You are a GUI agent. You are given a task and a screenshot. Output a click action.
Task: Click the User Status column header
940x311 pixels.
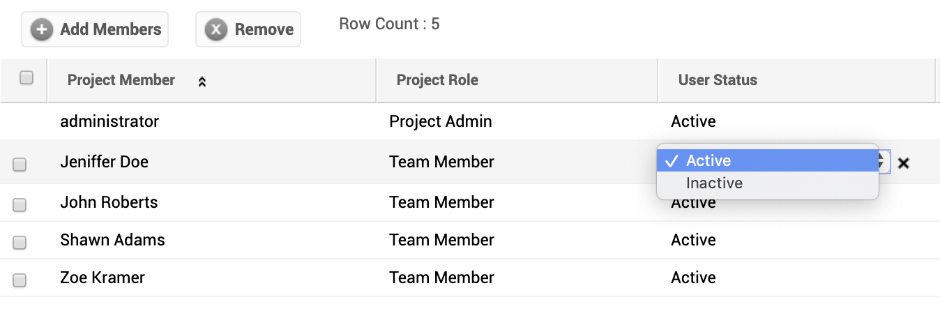(718, 80)
